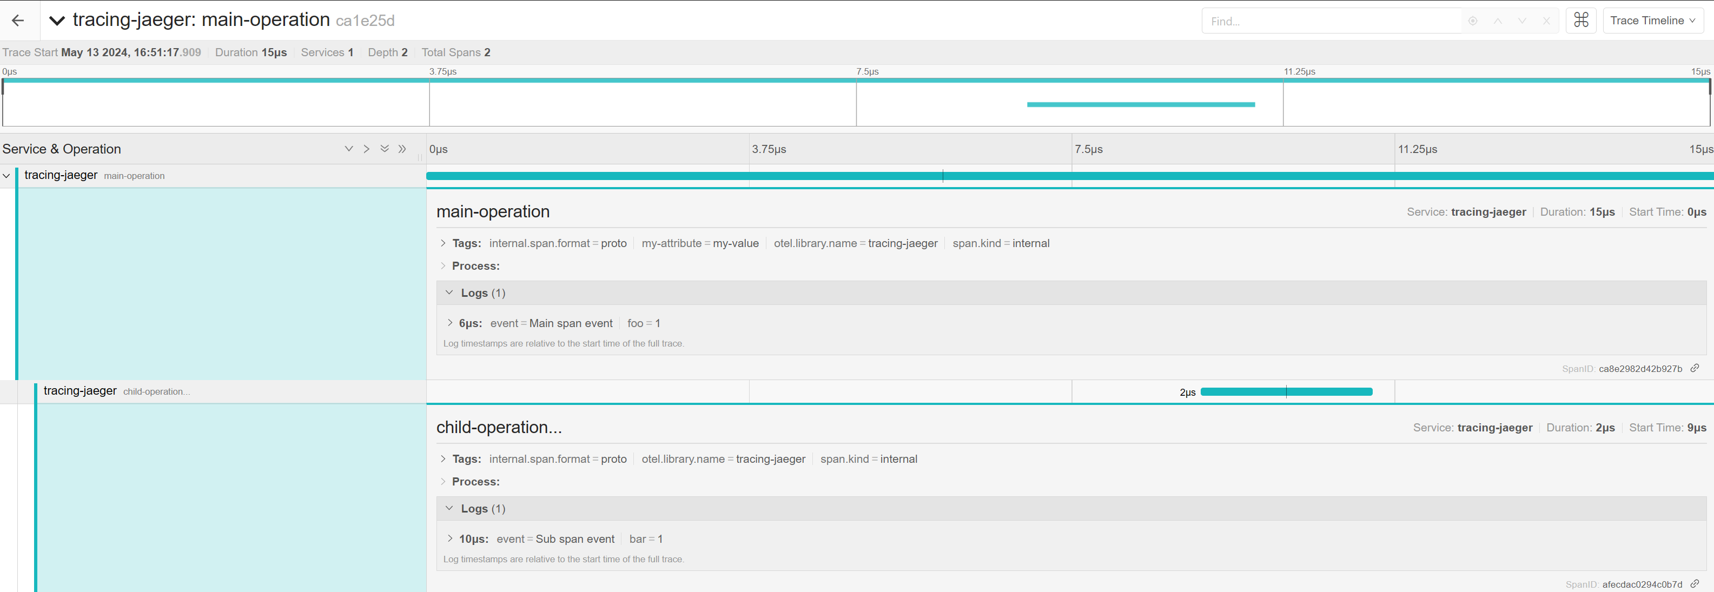Click the child-operation... detail heading
The width and height of the screenshot is (1714, 592).
pyautogui.click(x=499, y=427)
